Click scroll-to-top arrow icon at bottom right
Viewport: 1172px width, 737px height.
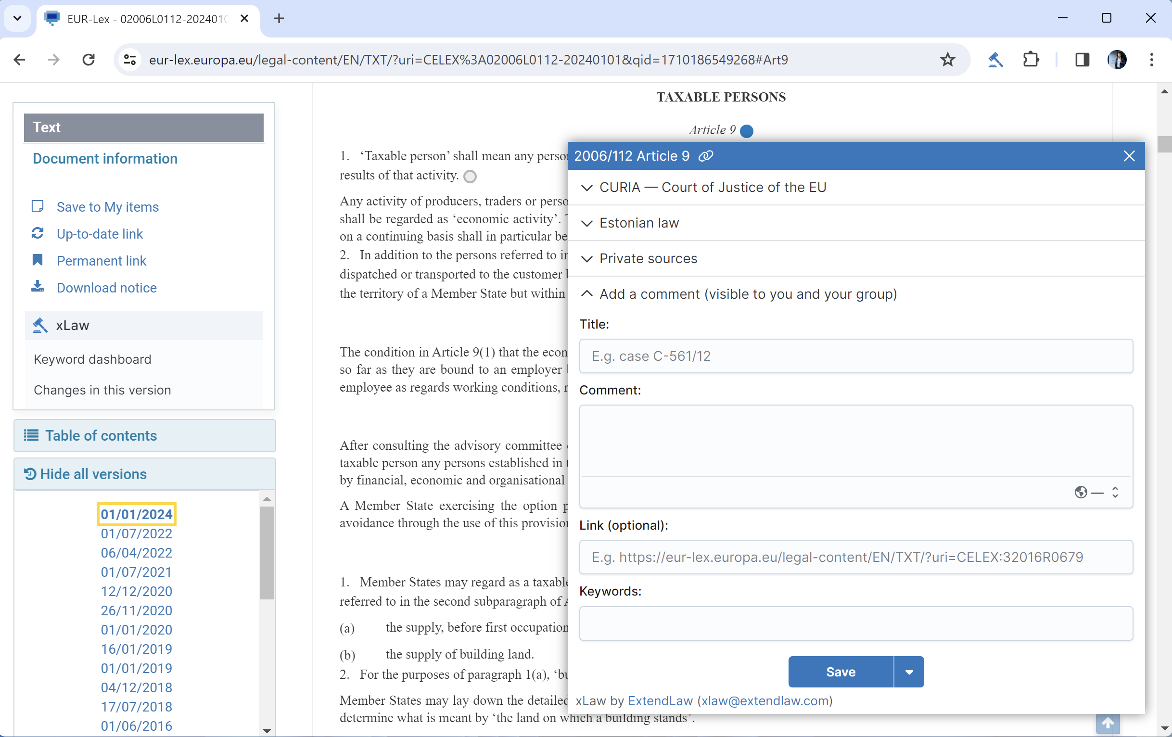1107,724
